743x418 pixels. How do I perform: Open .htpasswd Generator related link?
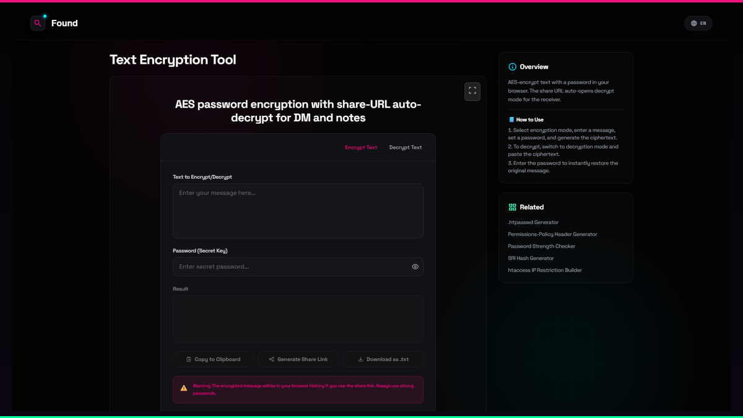tap(533, 222)
